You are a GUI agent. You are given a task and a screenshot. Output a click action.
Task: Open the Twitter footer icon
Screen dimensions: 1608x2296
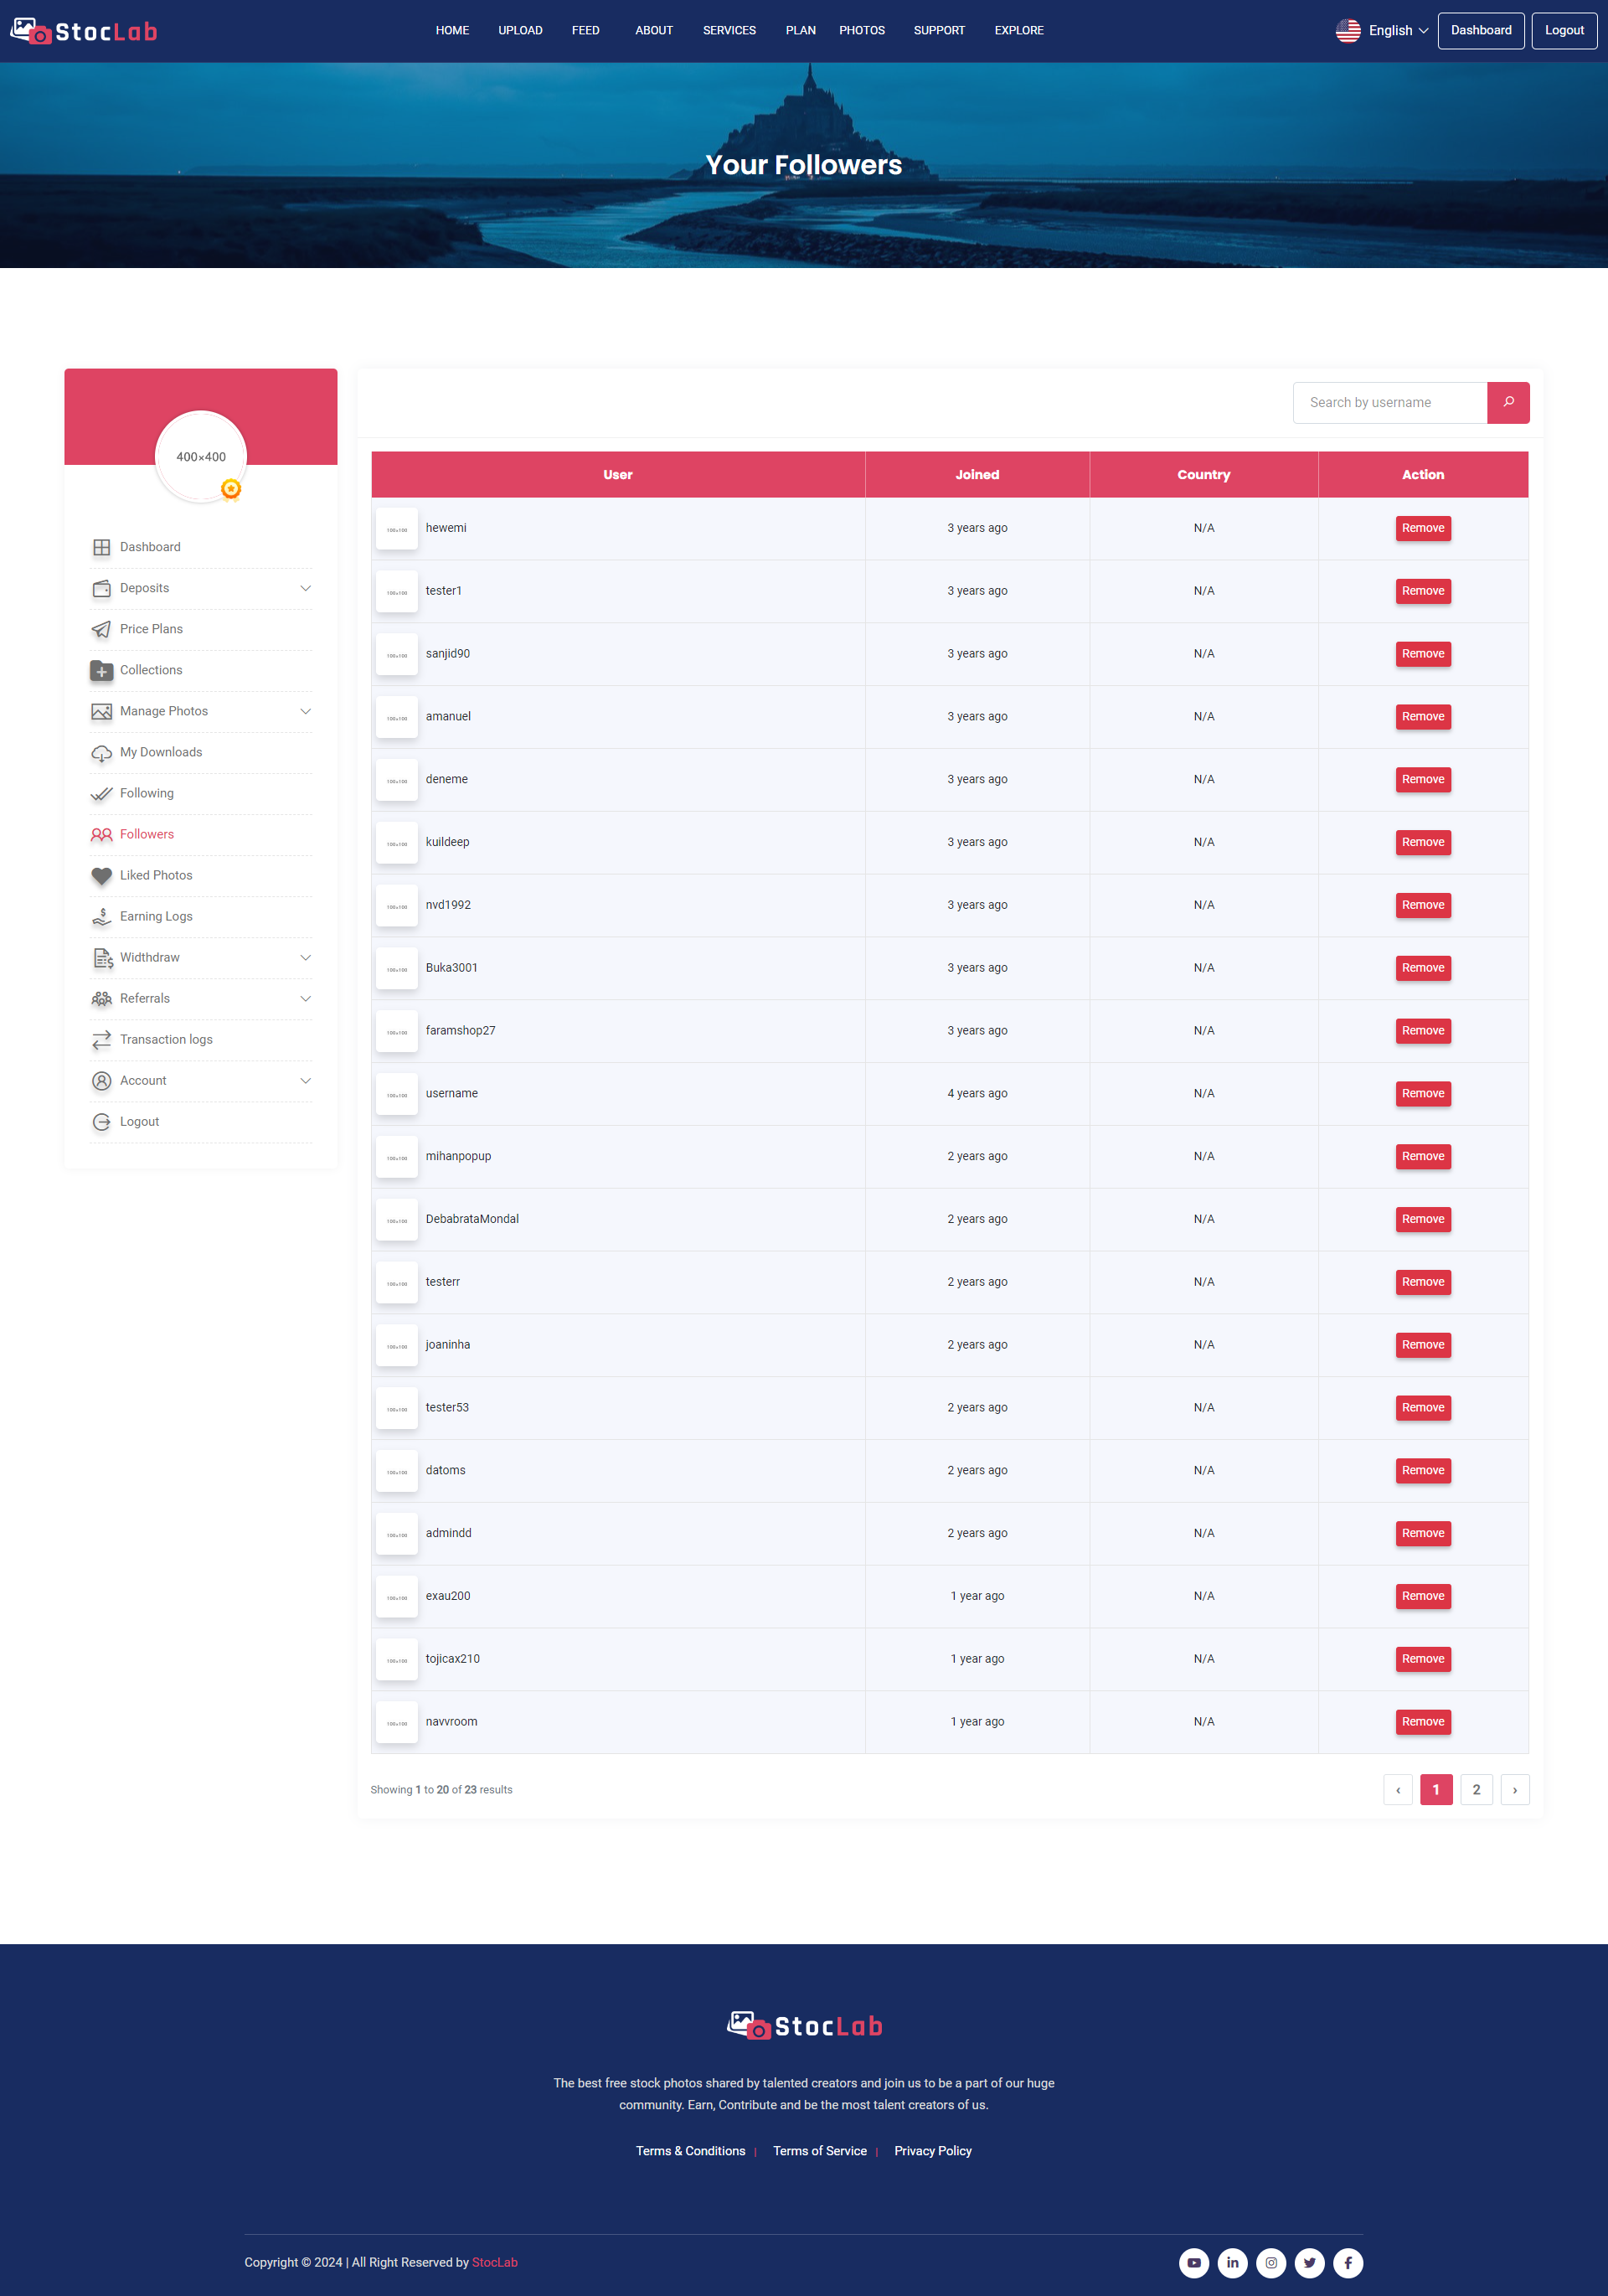click(1309, 2262)
